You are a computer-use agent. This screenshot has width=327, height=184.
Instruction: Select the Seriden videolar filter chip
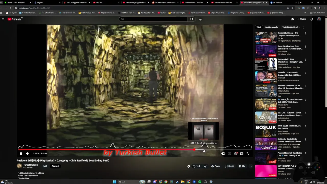pos(272,27)
